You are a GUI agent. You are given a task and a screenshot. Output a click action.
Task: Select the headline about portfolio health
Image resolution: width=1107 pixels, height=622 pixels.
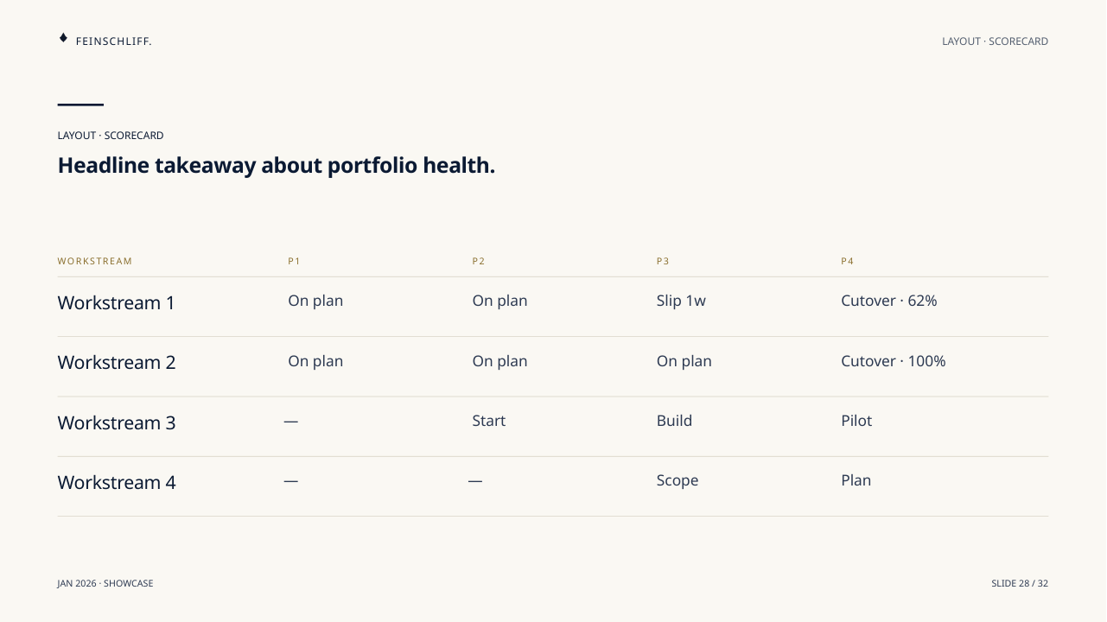(277, 165)
